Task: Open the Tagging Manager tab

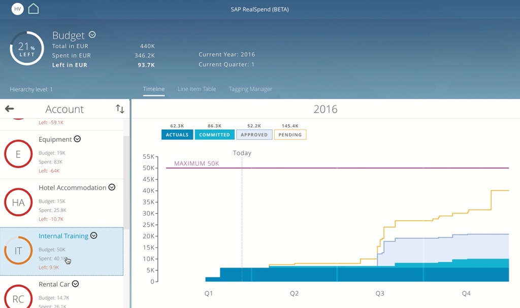Action: point(250,89)
